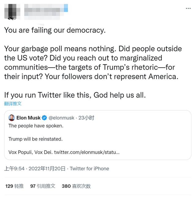Select the 'You are failing our democracy.' line
Screen dimensions: 196x197
point(55,30)
